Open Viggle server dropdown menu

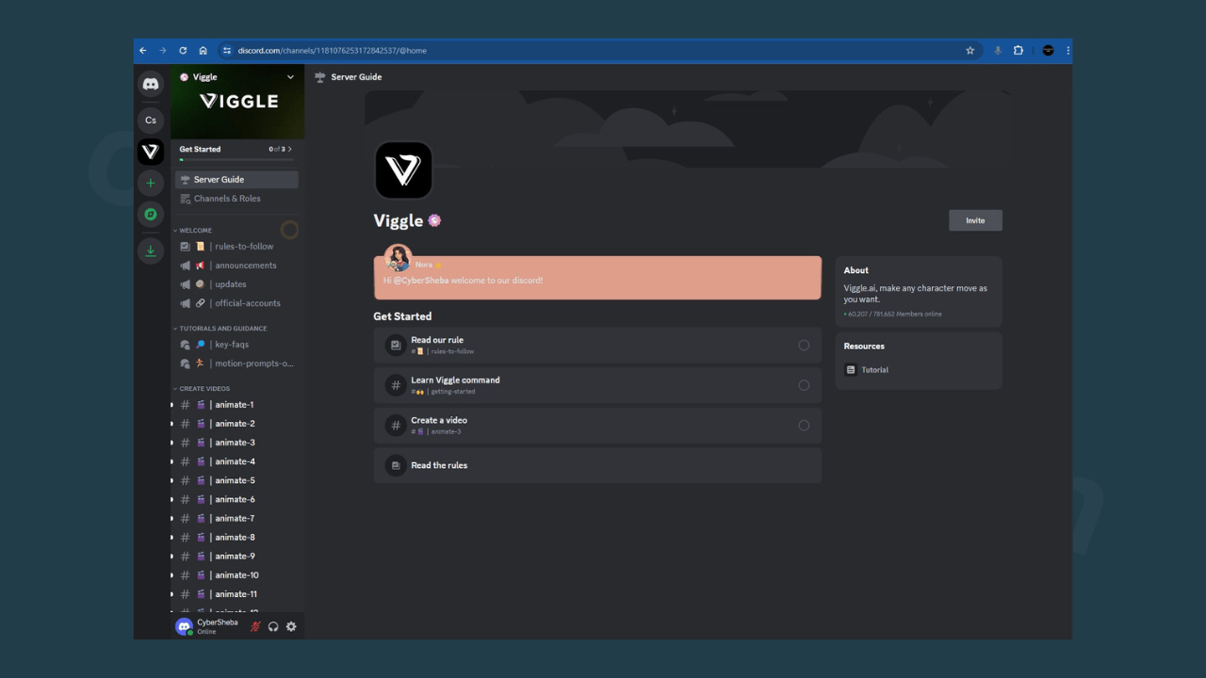coord(290,77)
